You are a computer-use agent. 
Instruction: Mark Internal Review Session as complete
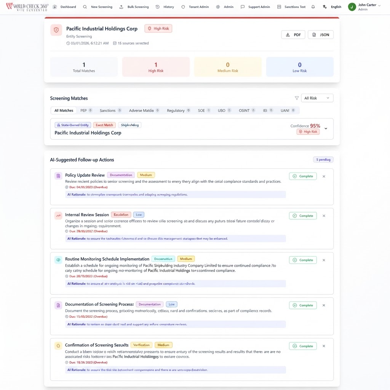303,216
